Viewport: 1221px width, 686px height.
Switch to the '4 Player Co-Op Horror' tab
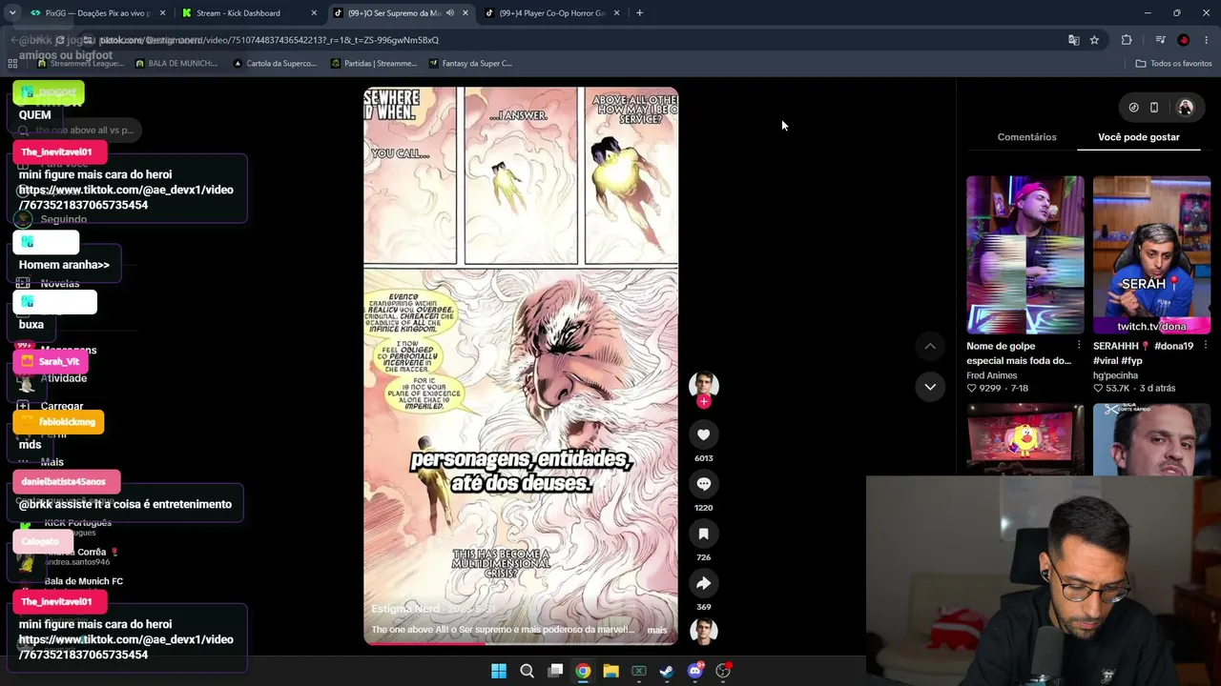tap(551, 13)
